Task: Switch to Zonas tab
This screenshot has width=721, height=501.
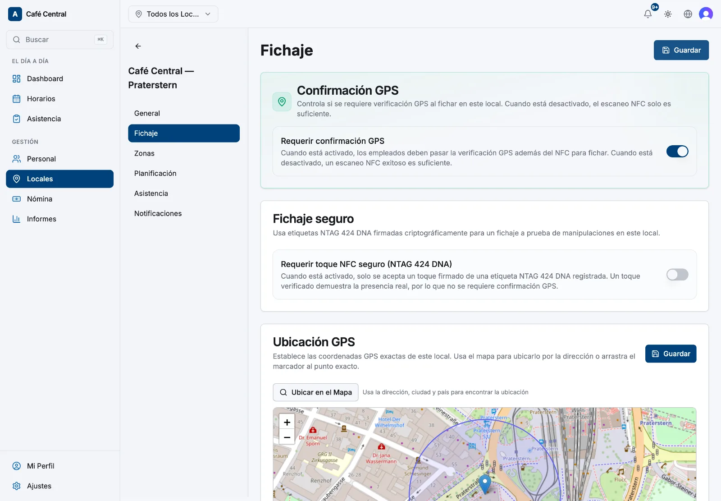Action: (x=184, y=153)
